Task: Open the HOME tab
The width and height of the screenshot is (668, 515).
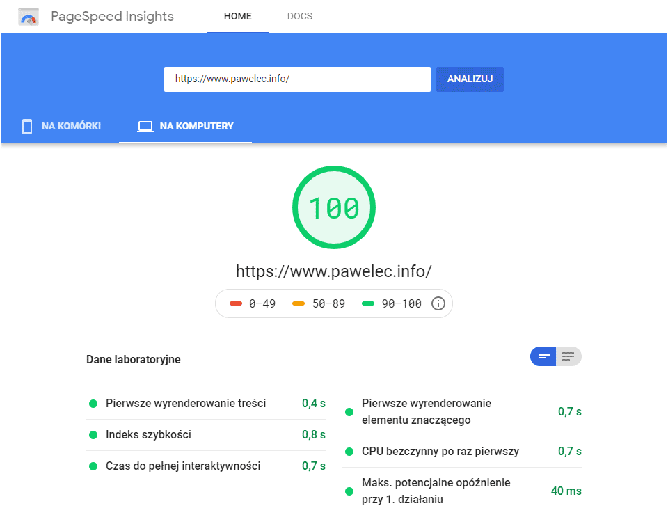Action: click(x=238, y=17)
